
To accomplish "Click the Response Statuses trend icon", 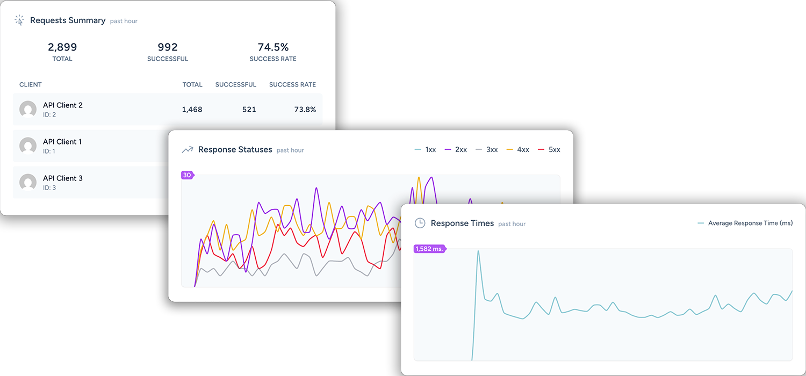I will point(188,150).
